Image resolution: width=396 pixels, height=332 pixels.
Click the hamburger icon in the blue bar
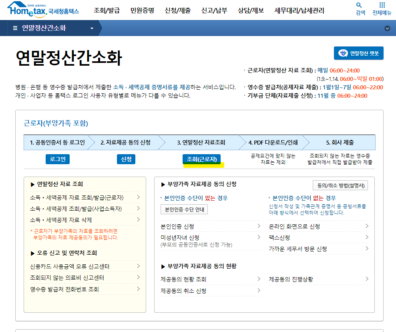[14, 28]
